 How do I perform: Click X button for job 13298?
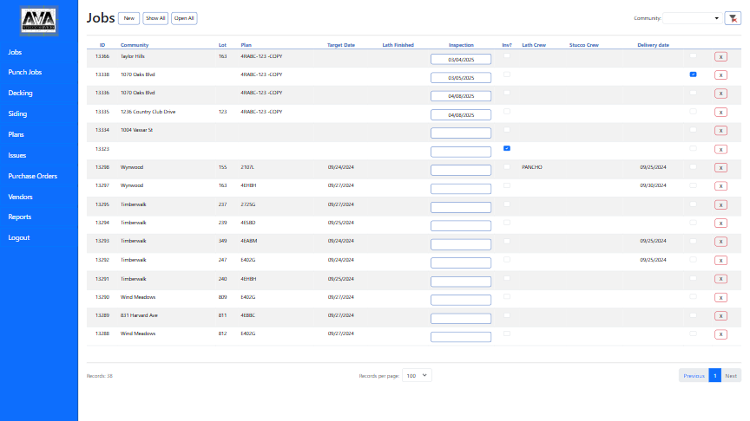[720, 168]
